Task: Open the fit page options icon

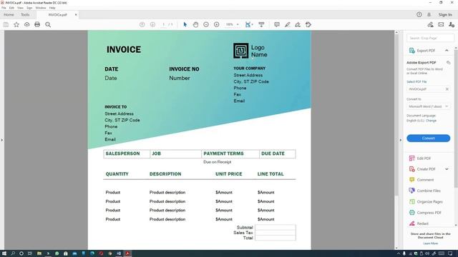Action: pyautogui.click(x=248, y=25)
